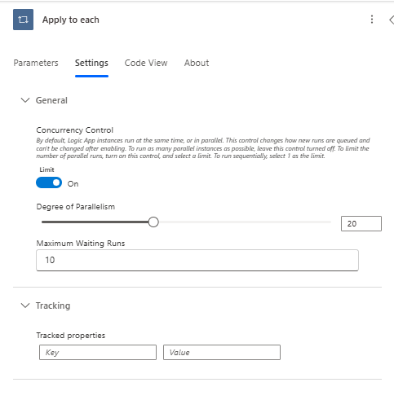
Task: Collapse the General section chevron
Action: (25, 100)
